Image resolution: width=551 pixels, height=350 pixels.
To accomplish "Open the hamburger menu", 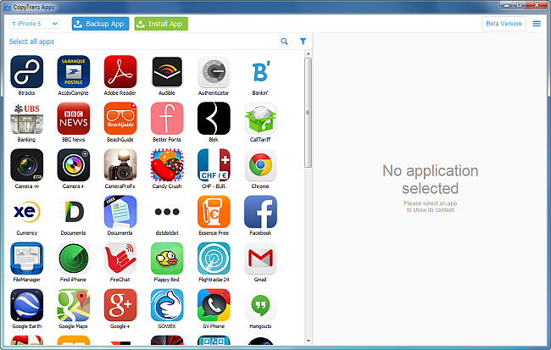I will 537,24.
